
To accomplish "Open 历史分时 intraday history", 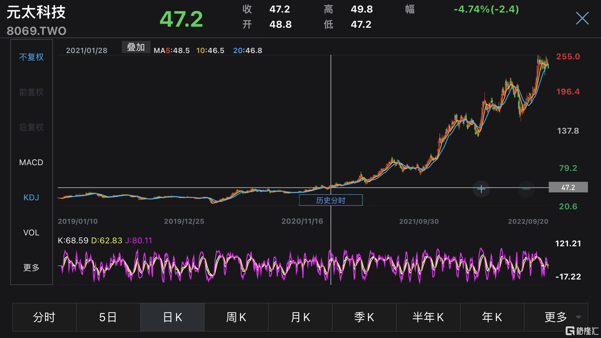I will (331, 200).
